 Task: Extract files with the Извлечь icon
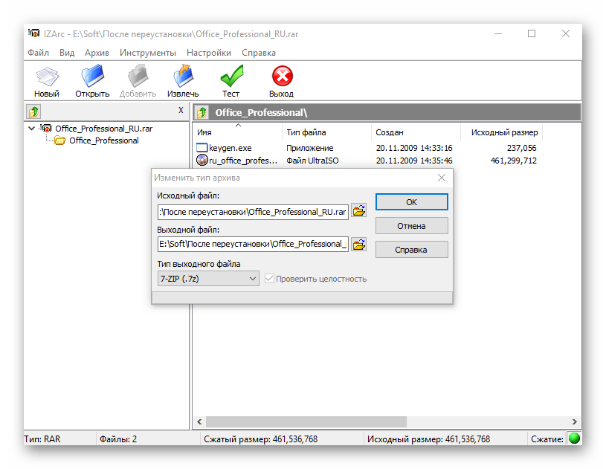(183, 76)
